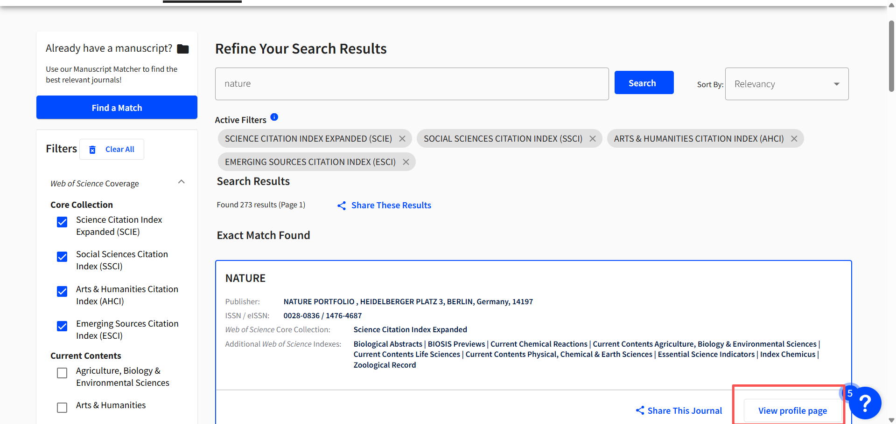Click the 'Current Contents Life Sciences' index entry
This screenshot has height=424, width=896.
pos(407,354)
